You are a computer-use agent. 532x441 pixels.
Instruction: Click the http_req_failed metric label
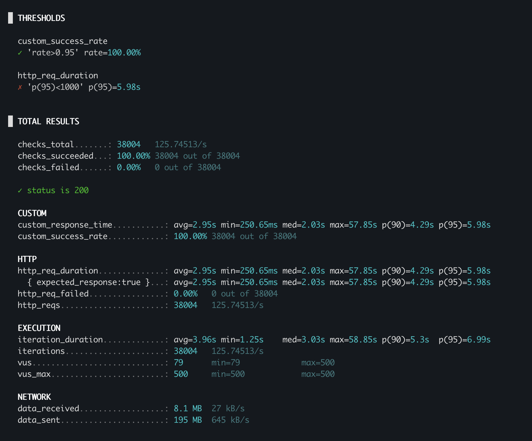tap(53, 294)
